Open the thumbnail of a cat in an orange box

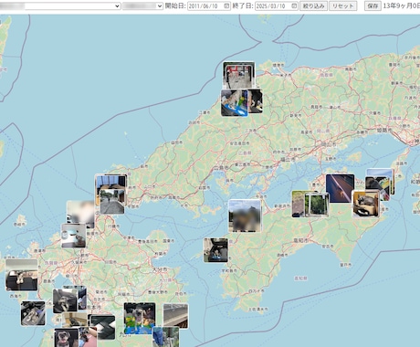point(365,204)
